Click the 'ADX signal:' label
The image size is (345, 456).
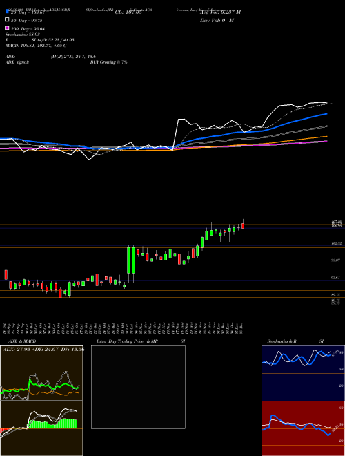click(17, 62)
